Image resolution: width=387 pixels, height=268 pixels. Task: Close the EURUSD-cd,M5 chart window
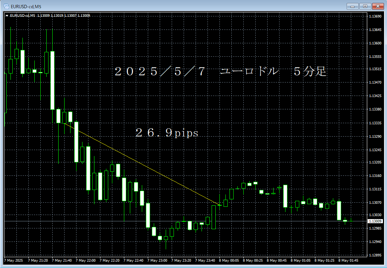point(378,6)
